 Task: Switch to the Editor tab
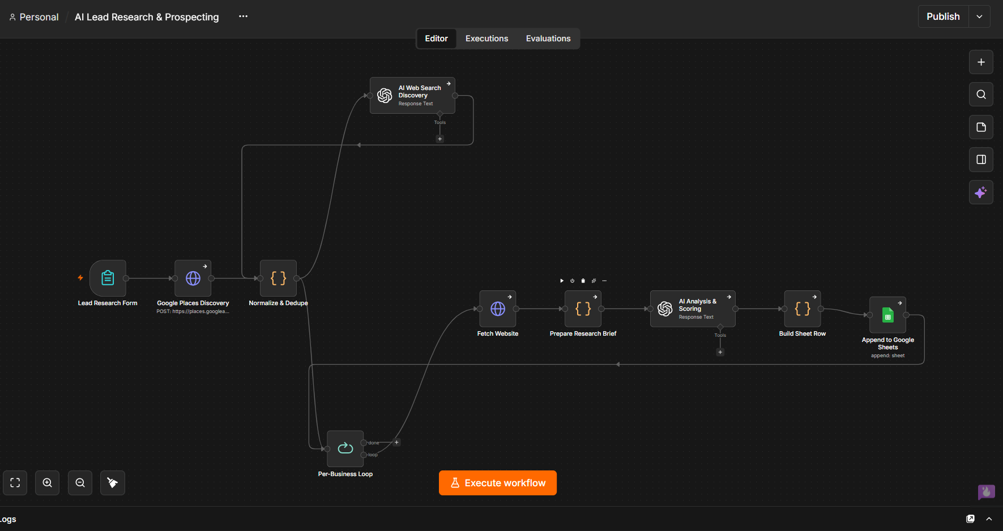436,38
